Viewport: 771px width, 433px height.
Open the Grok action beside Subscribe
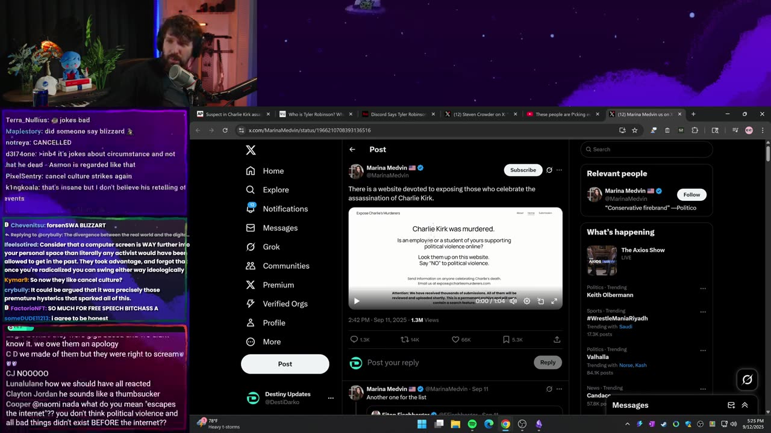(549, 170)
